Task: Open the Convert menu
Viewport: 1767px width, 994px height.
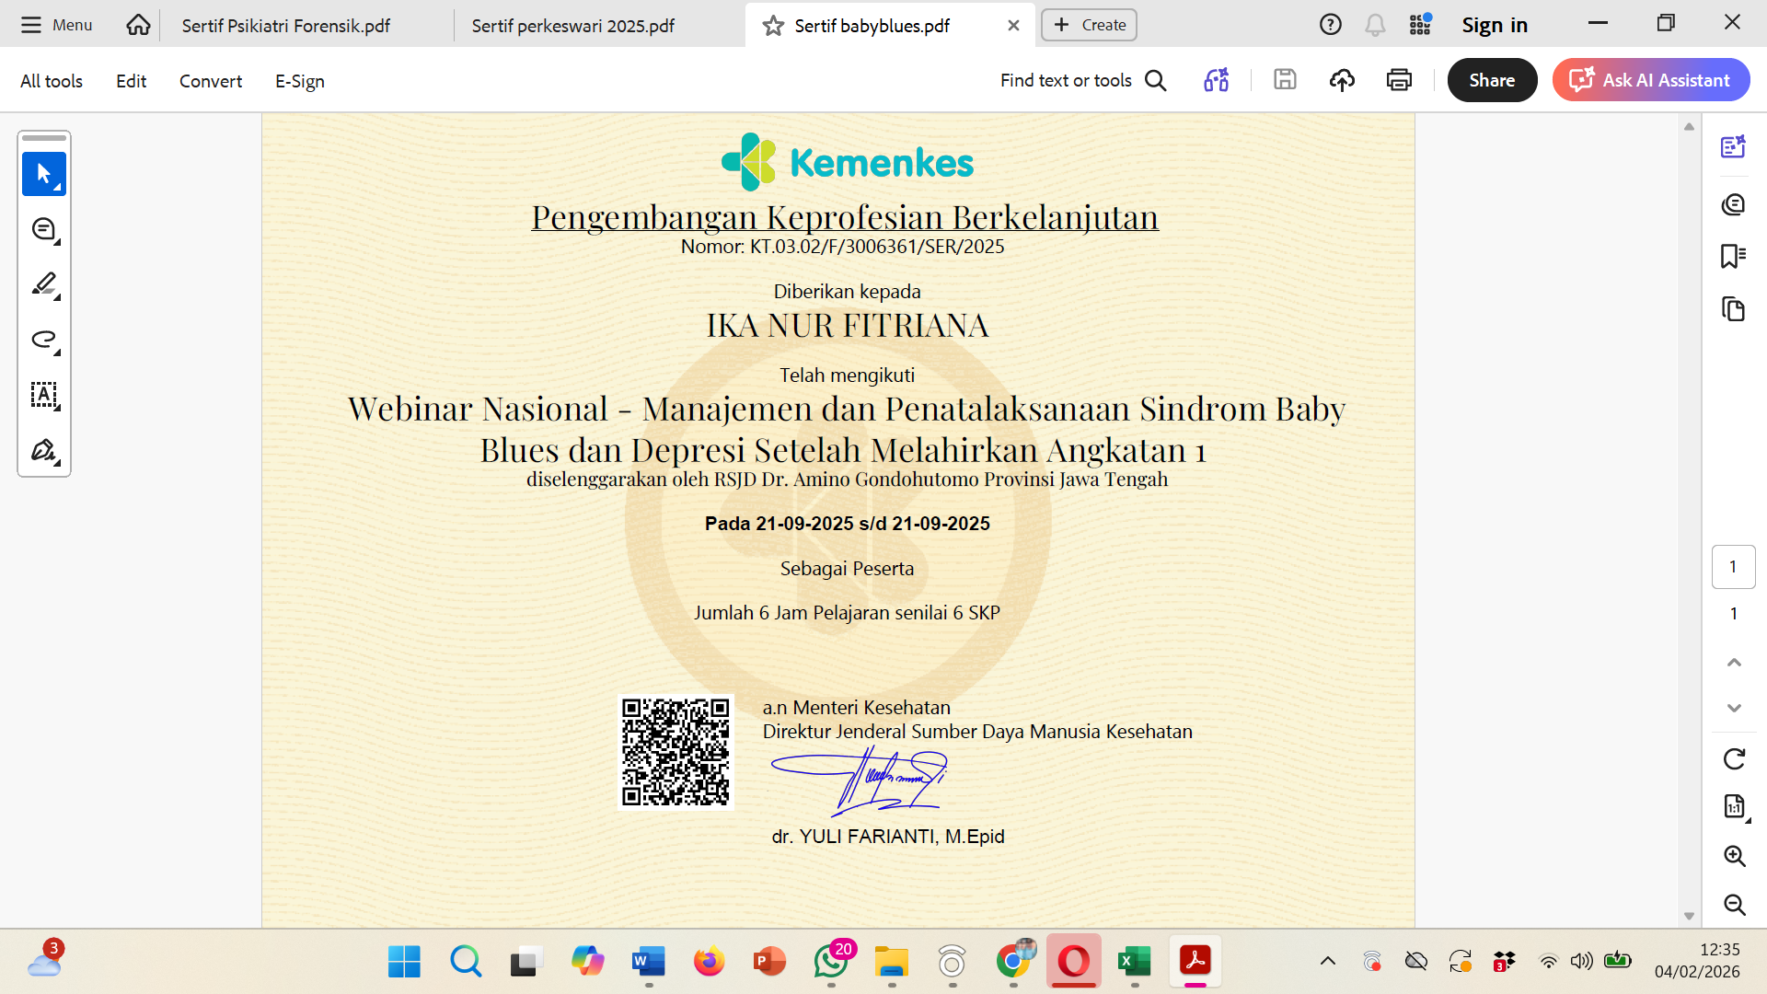Action: coord(210,81)
